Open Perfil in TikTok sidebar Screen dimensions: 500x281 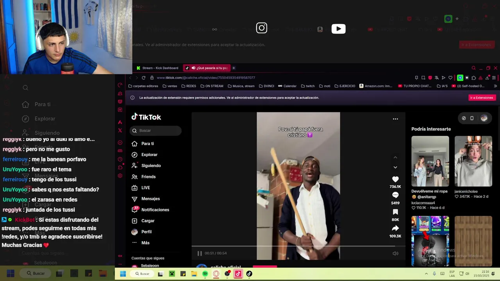141,232
